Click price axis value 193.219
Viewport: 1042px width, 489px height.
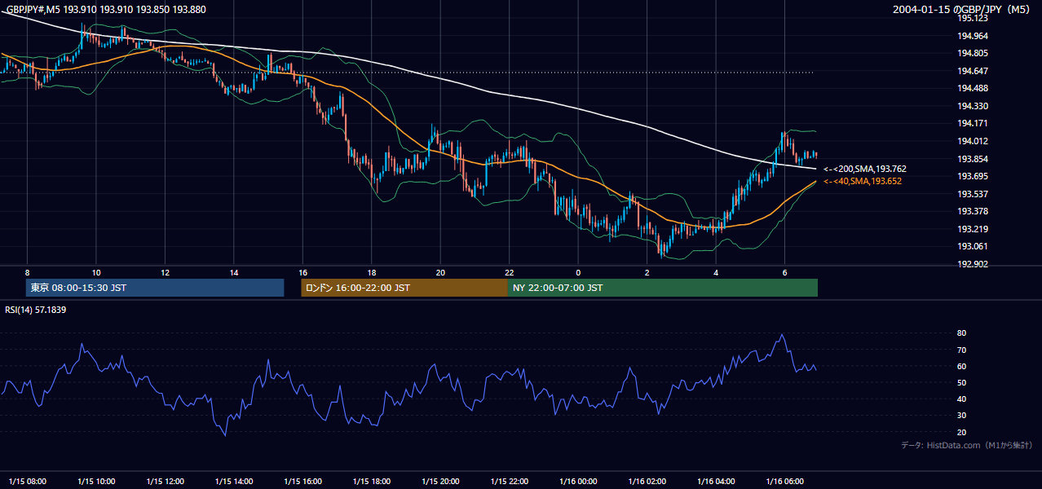[x=973, y=229]
